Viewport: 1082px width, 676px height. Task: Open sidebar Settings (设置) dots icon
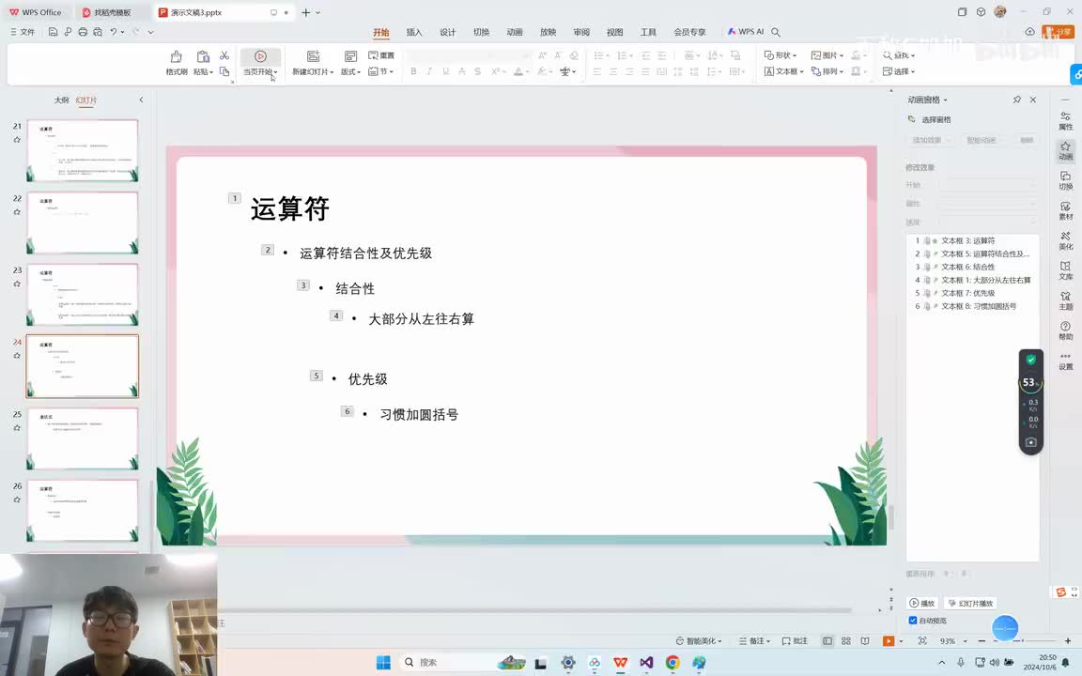pyautogui.click(x=1065, y=361)
